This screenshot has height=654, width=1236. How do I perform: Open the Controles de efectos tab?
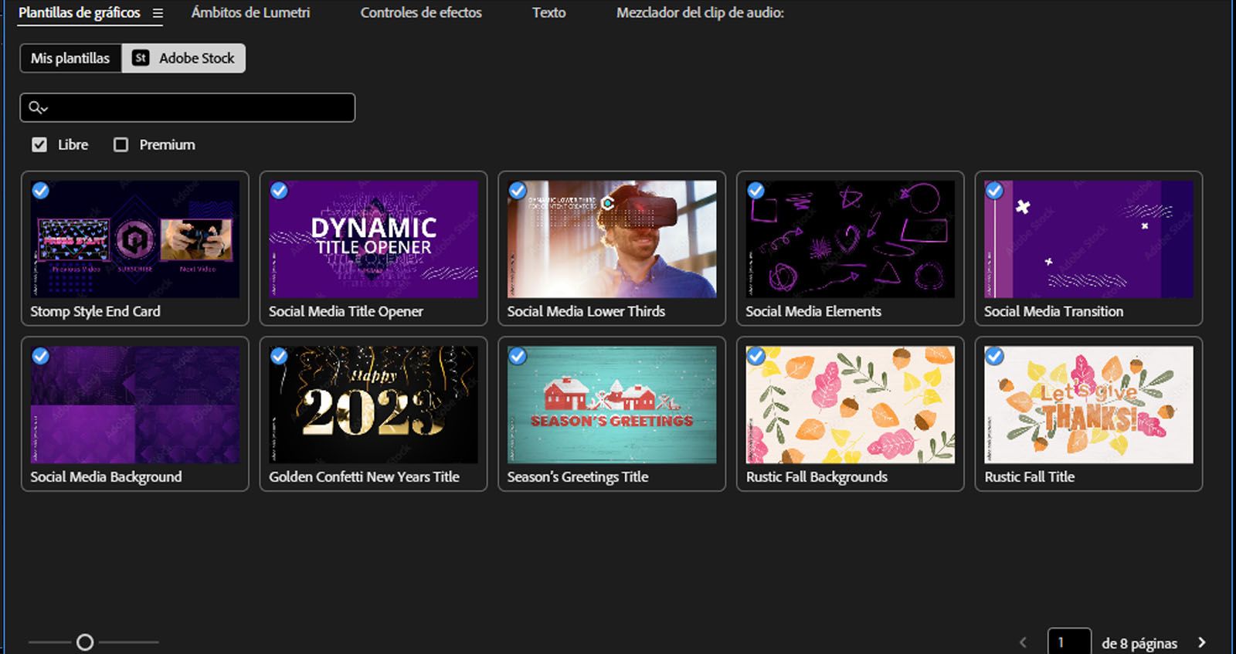(421, 13)
